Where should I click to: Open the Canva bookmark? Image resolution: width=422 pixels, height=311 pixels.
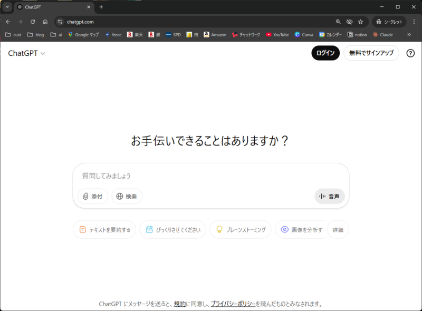304,35
